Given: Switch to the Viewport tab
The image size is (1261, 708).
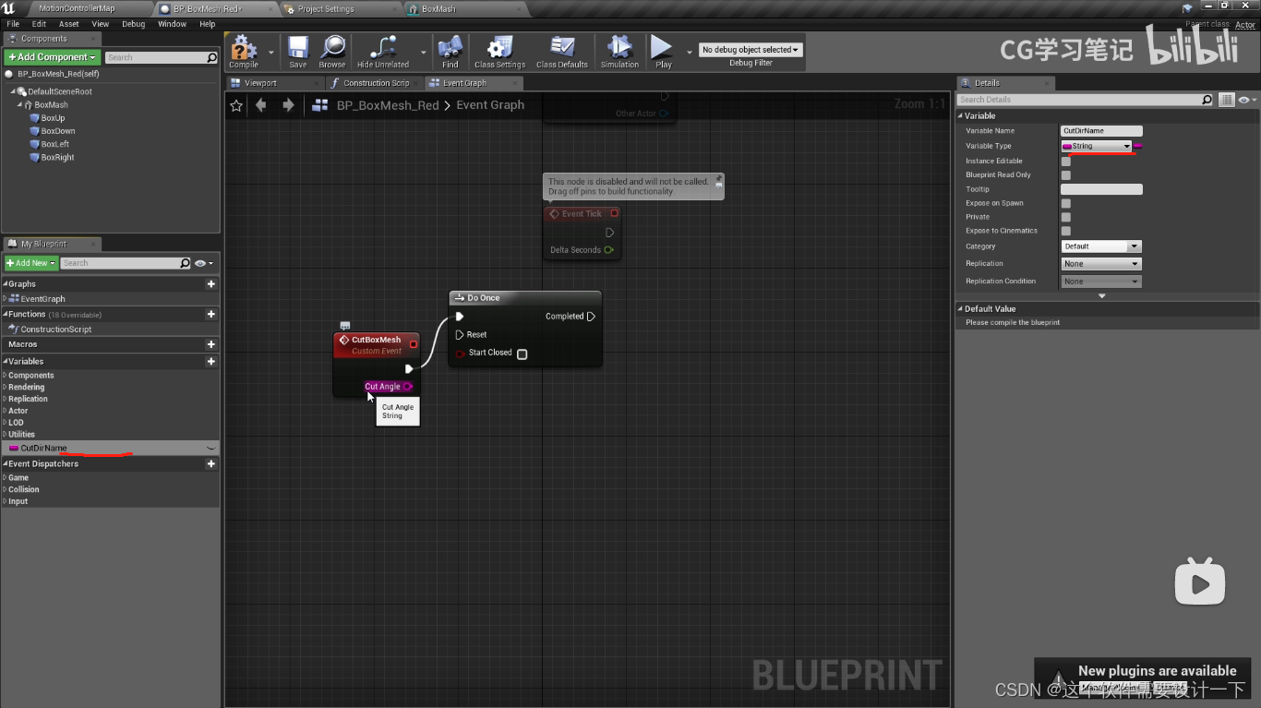Looking at the screenshot, I should pos(260,83).
